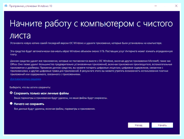Click the 'Выберите, что вы хотите сохранить:' label
The image size is (184, 139).
coord(30,87)
